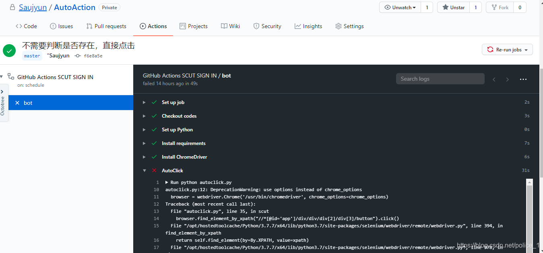Click the AutoAction repository name link
Image resolution: width=543 pixels, height=253 pixels.
(x=74, y=7)
